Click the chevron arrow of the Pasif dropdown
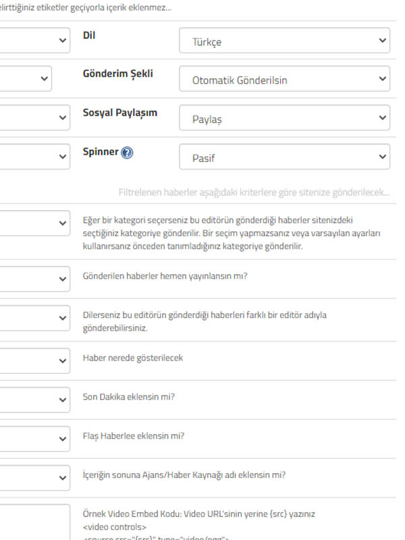Screen dimensions: 405x540 [x=383, y=158]
